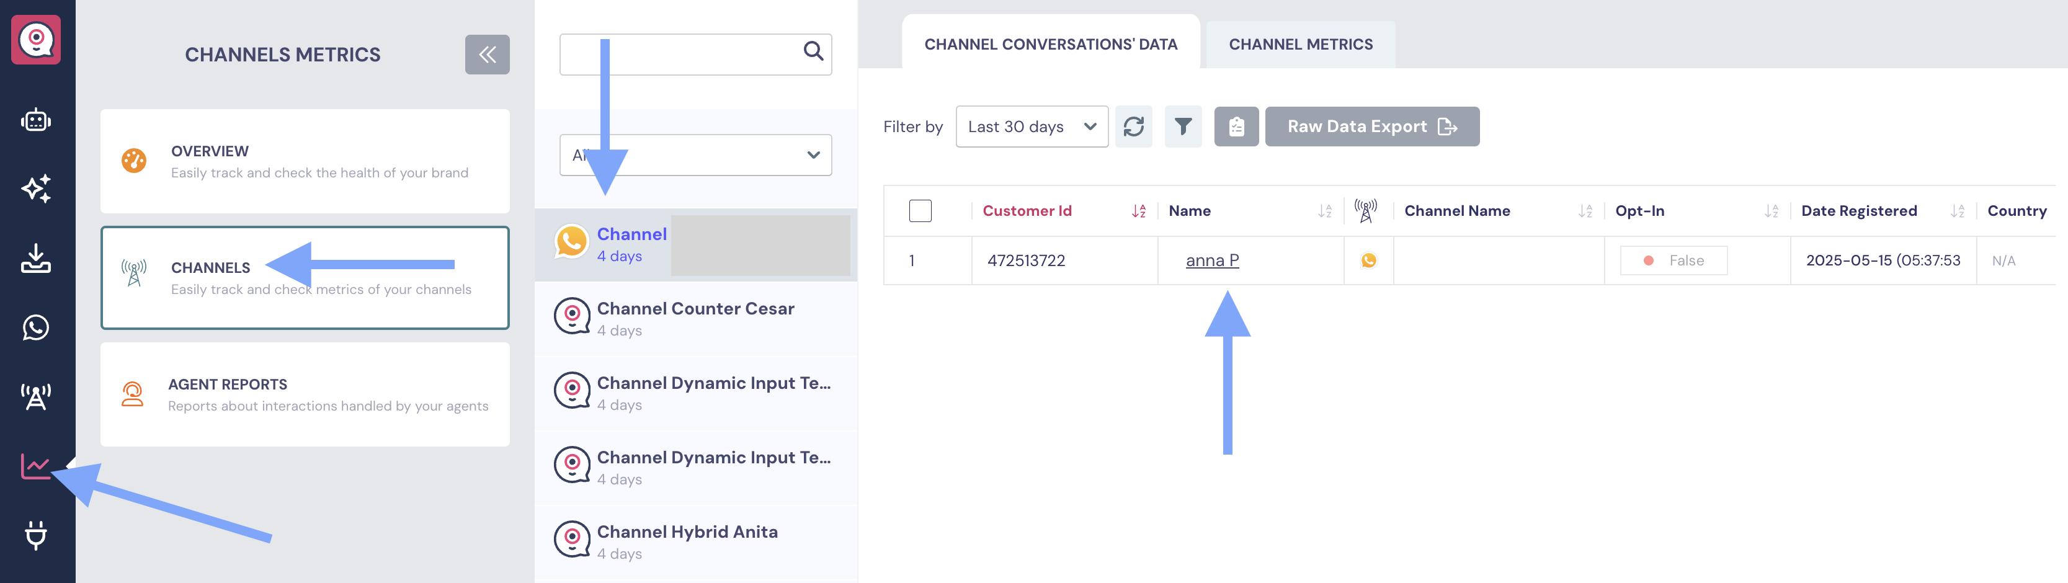Click the Raw Data Export button
This screenshot has height=583, width=2068.
tap(1372, 127)
